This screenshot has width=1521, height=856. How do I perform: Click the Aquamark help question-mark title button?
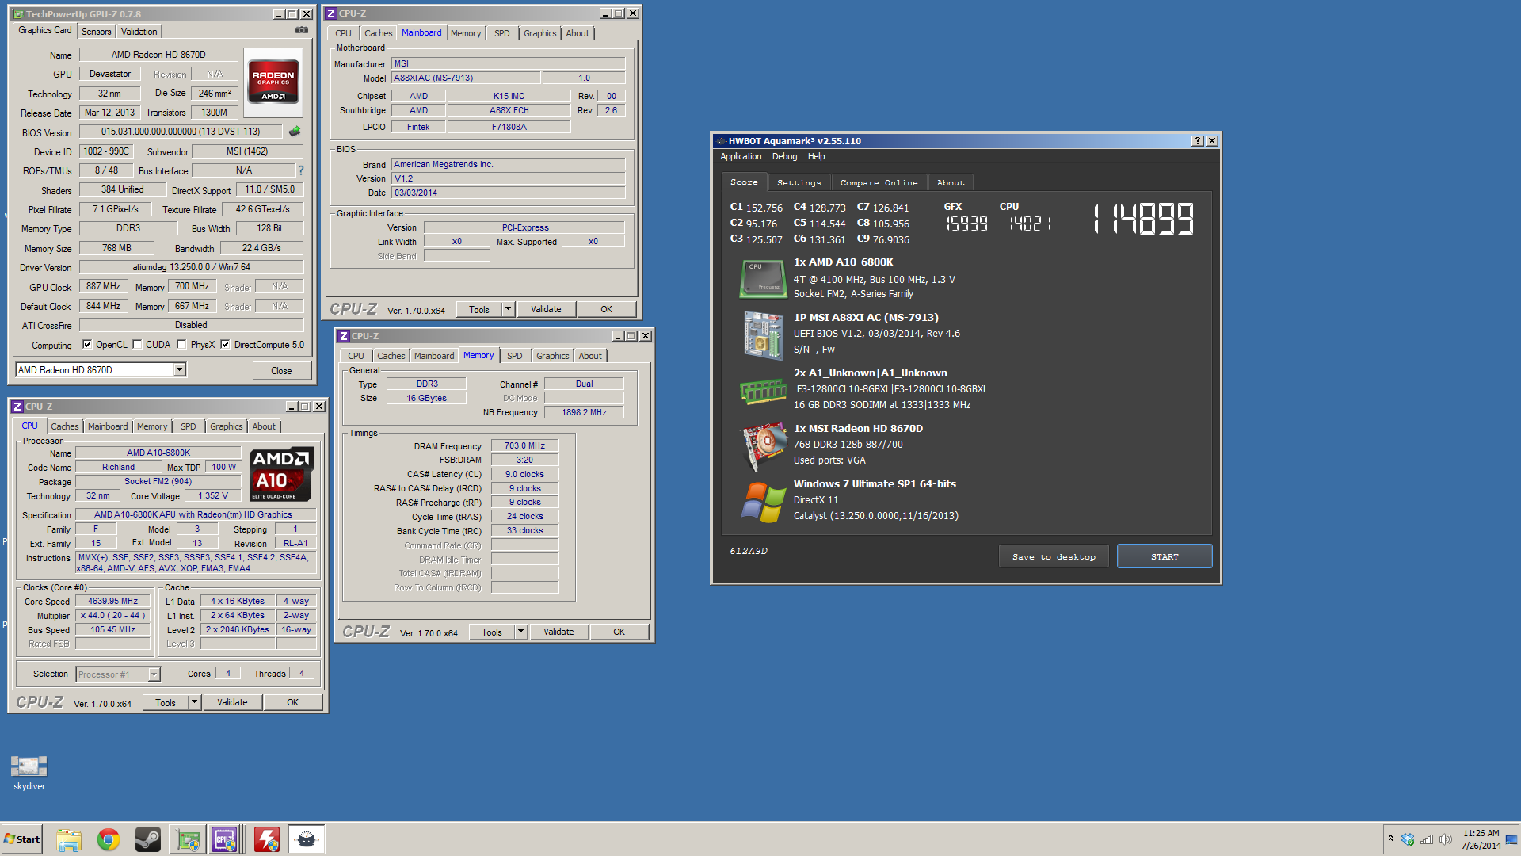click(1198, 141)
